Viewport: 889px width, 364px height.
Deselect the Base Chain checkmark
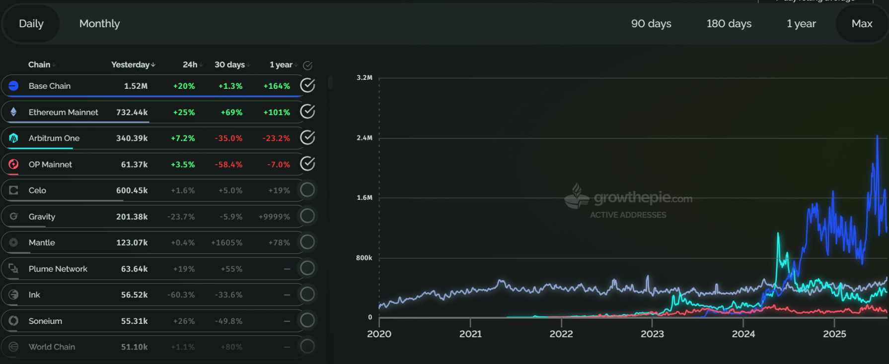(307, 85)
